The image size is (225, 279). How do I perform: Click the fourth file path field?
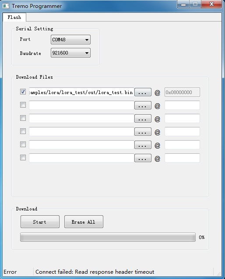(81, 132)
